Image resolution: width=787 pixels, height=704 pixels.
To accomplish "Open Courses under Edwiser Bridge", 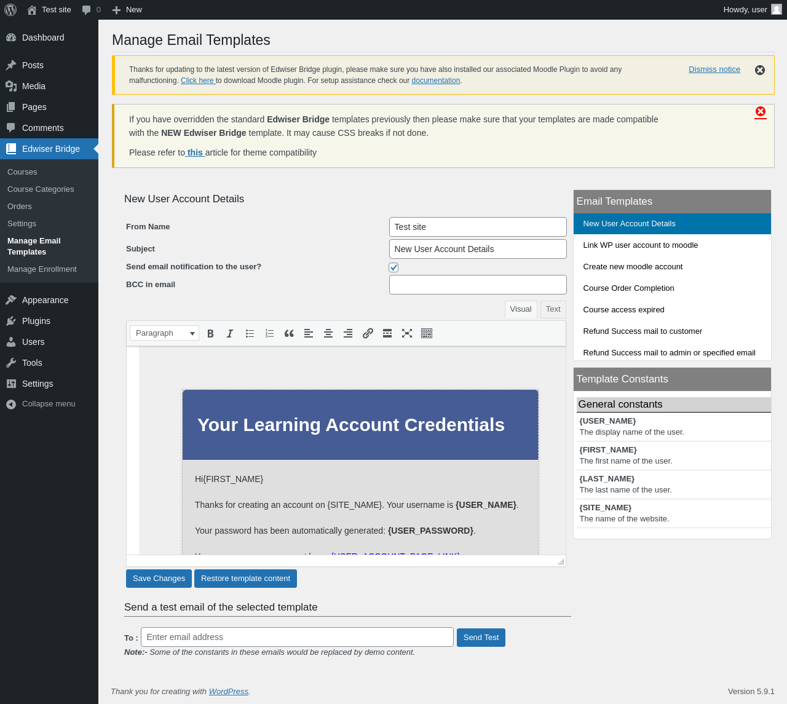I will [x=22, y=172].
